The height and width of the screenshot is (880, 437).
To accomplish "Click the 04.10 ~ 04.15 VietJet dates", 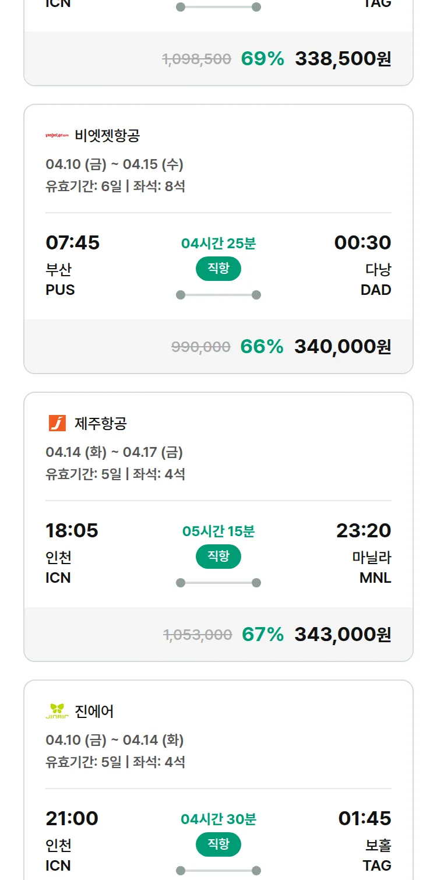I will (x=114, y=164).
